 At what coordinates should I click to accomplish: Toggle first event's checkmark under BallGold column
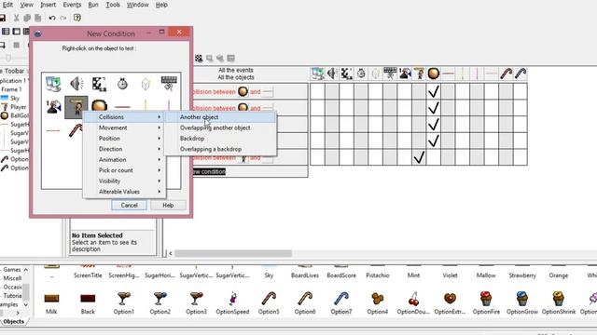433,91
